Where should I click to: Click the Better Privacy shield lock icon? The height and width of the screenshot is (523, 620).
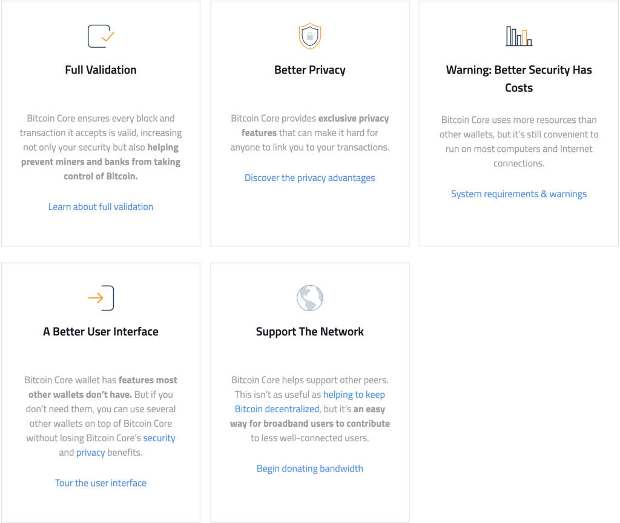tap(310, 36)
